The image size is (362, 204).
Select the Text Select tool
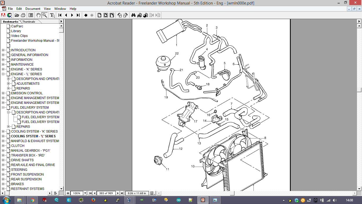coord(52,15)
